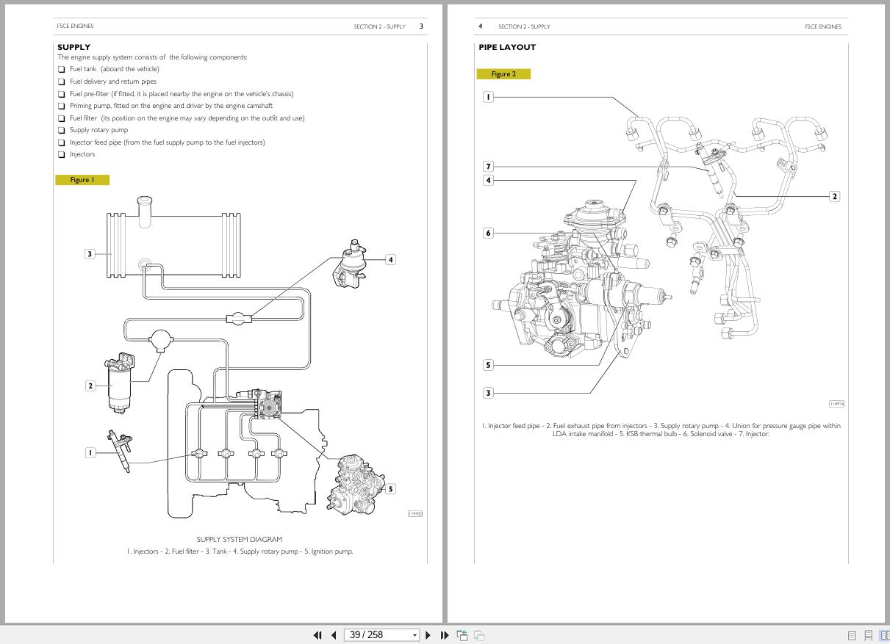890x644 pixels.
Task: Click callout 5 beside the ignition pump
Action: [390, 488]
